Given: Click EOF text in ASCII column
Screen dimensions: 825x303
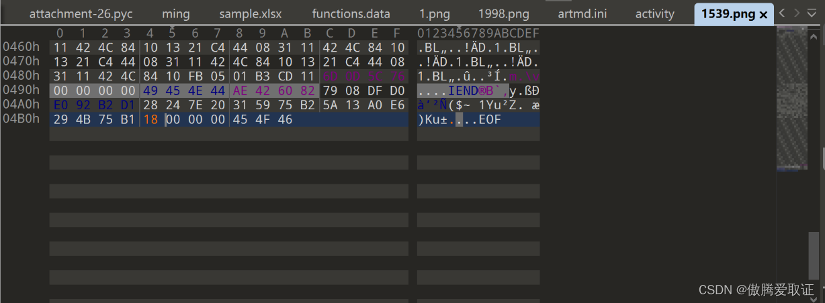Looking at the screenshot, I should click(490, 119).
